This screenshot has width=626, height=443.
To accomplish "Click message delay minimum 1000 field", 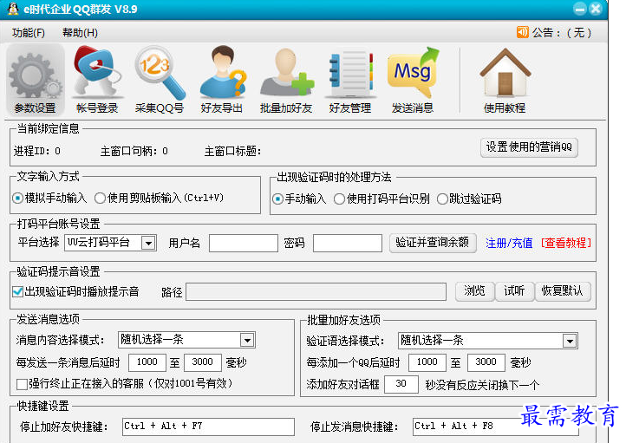I will [147, 362].
